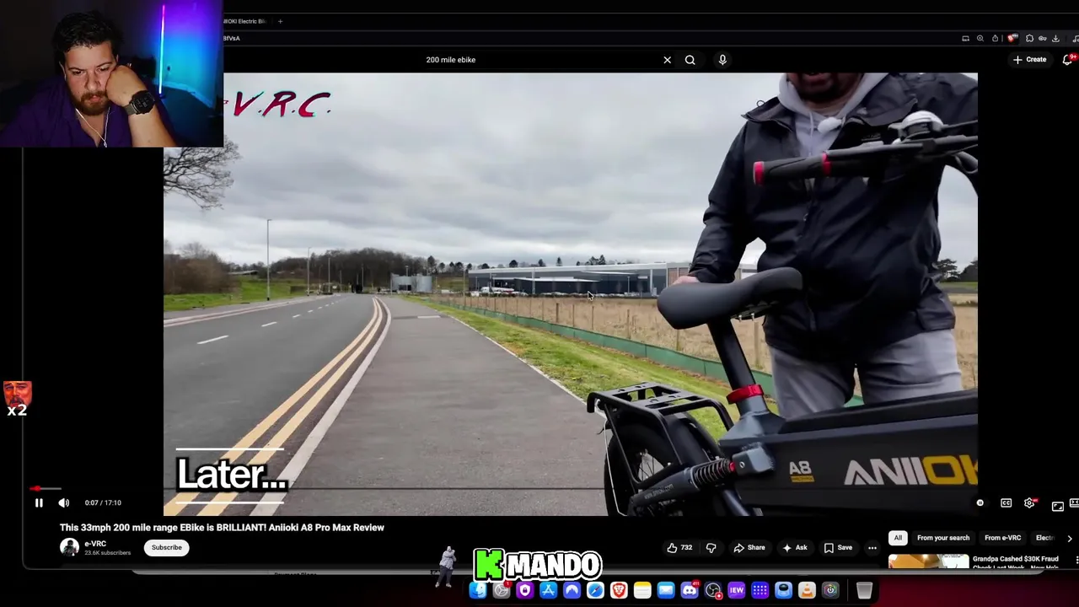Select the truncated 'Electr' chip

coord(1045,538)
